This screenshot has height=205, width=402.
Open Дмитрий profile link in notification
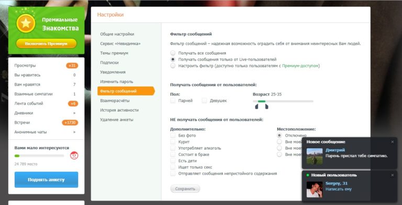335,150
